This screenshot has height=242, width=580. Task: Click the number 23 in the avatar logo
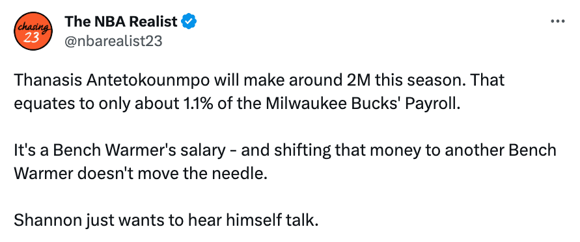click(31, 37)
